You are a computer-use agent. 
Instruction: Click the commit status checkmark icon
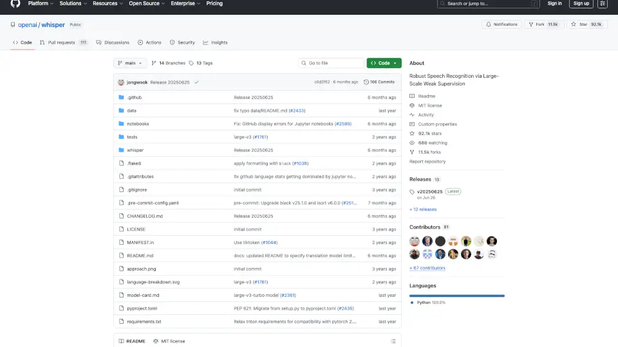point(196,82)
